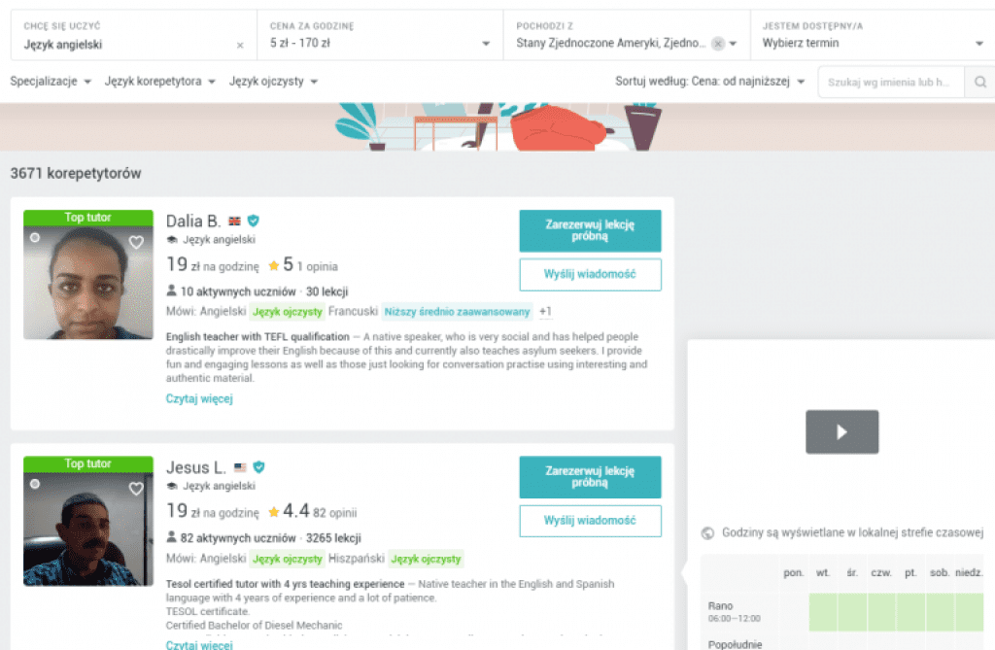995x650 pixels.
Task: Click Dalia B.'s verified shield badge
Action: pos(254,221)
